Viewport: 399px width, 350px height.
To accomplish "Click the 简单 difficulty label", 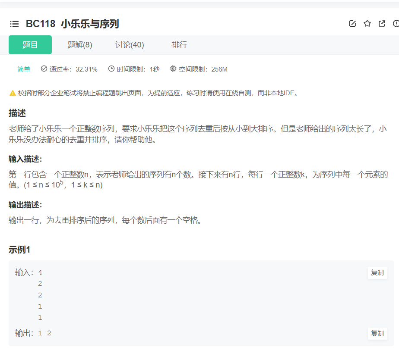I will pyautogui.click(x=24, y=69).
